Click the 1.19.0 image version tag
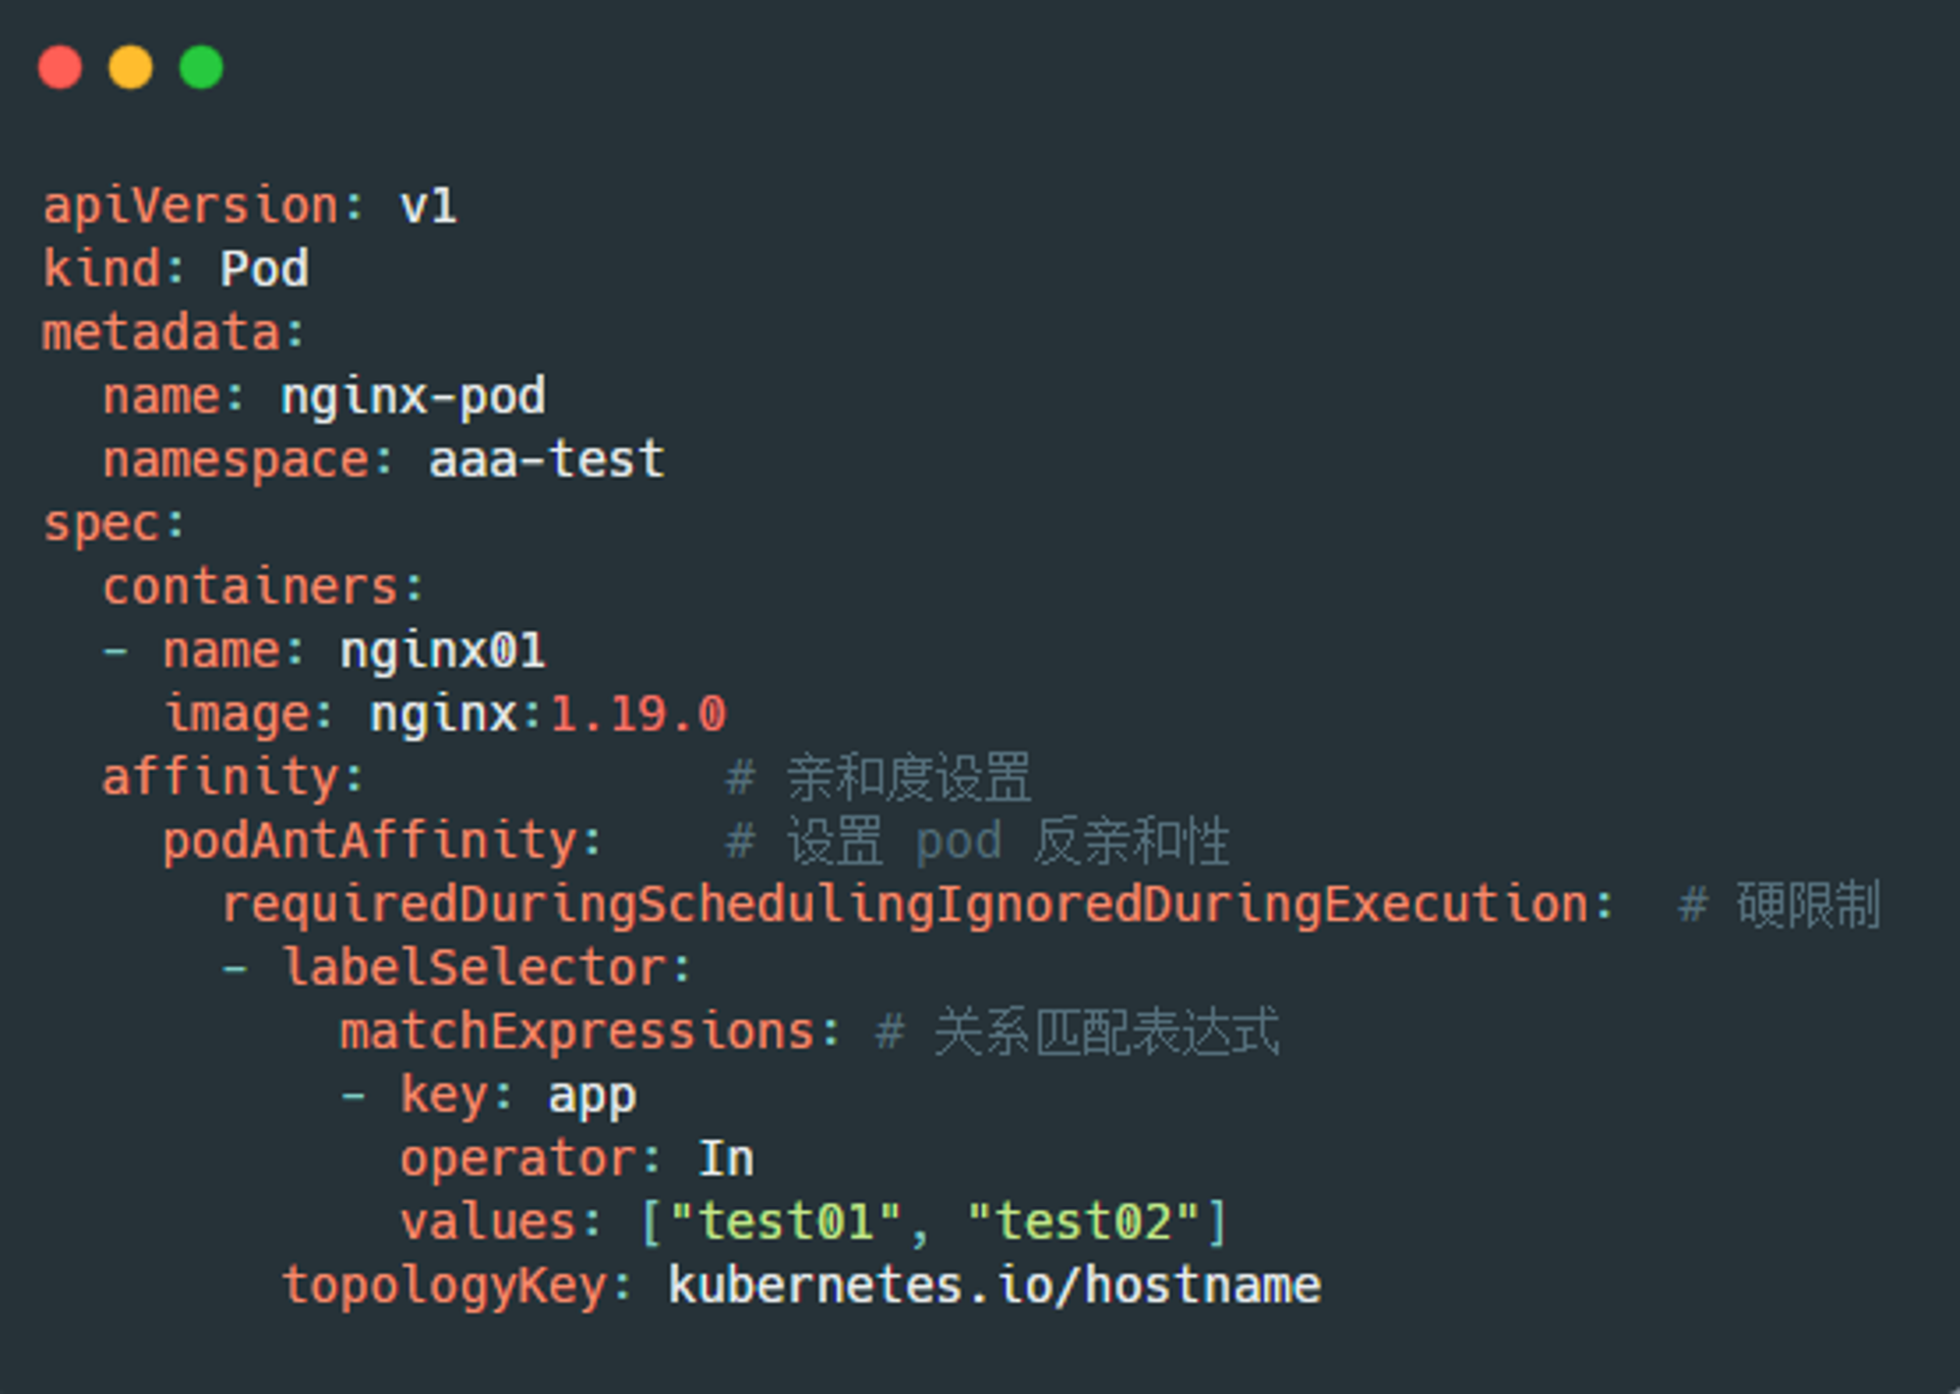Viewport: 1960px width, 1394px height. 638,714
